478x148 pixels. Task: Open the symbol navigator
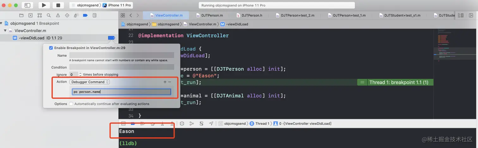[40, 15]
